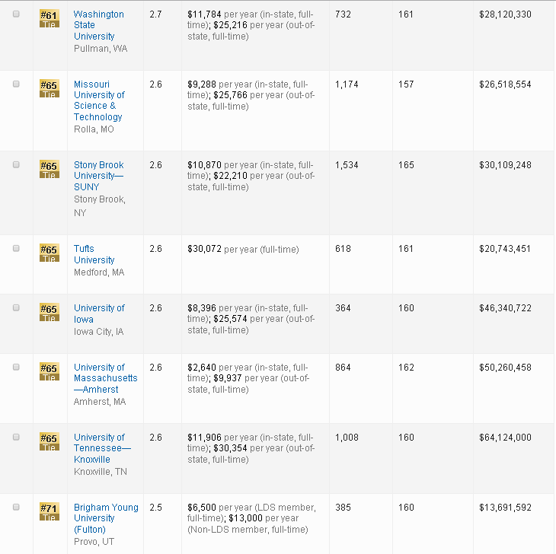This screenshot has width=556, height=554.
Task: Select the University of Tennessee—Knoxville checkbox
Action: 16,438
